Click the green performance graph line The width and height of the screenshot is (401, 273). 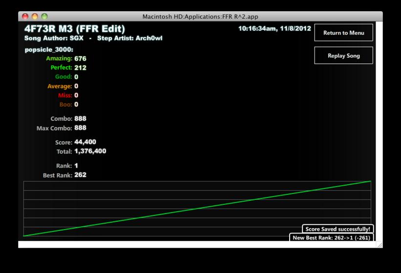(197, 209)
